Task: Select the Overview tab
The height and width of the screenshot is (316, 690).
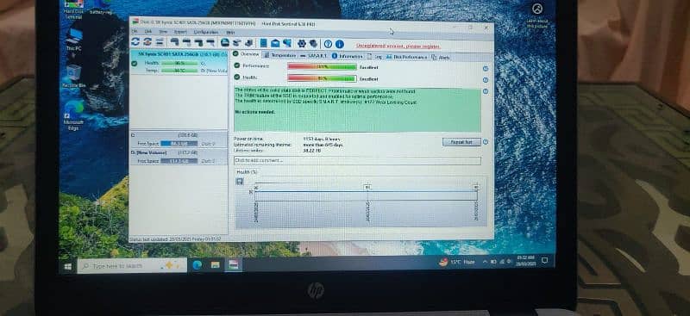Action: [247, 54]
